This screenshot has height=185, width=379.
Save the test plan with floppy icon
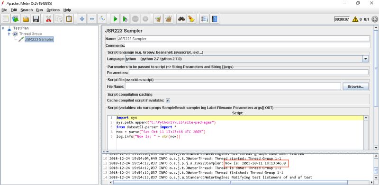click(x=36, y=19)
